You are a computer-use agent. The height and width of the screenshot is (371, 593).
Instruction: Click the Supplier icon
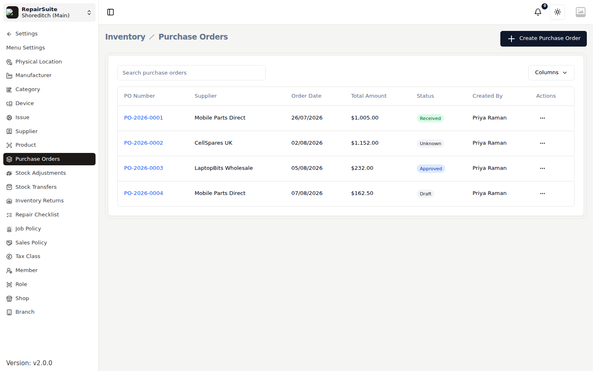(x=9, y=131)
